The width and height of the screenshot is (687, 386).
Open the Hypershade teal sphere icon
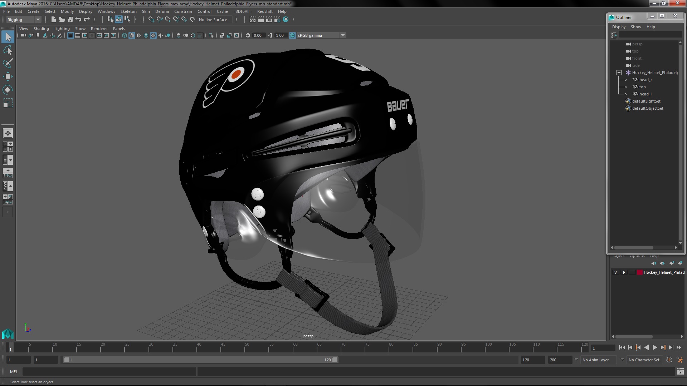[286, 20]
